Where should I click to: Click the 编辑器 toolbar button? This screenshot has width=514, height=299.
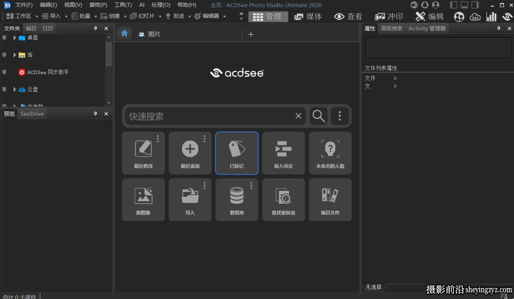[x=207, y=16]
